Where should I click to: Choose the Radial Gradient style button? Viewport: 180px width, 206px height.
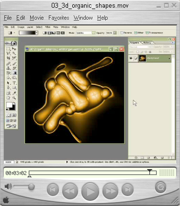pyautogui.click(x=49, y=33)
